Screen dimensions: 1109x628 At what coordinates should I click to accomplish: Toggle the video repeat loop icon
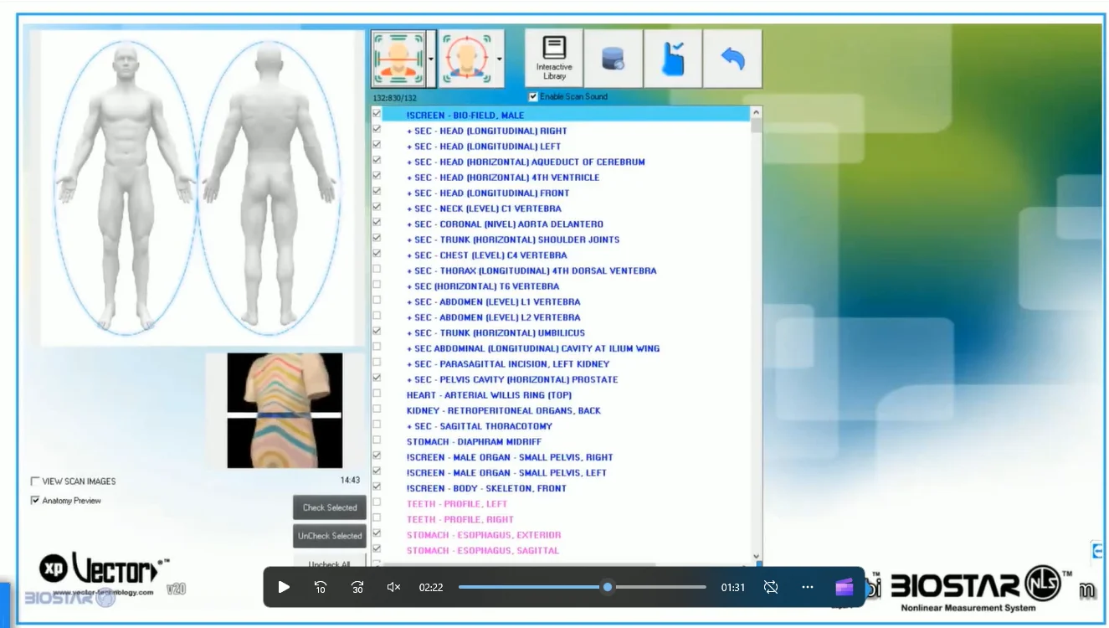point(771,587)
